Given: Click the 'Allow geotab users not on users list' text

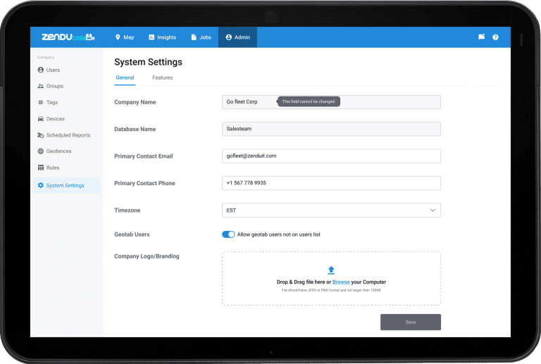Looking at the screenshot, I should 279,234.
